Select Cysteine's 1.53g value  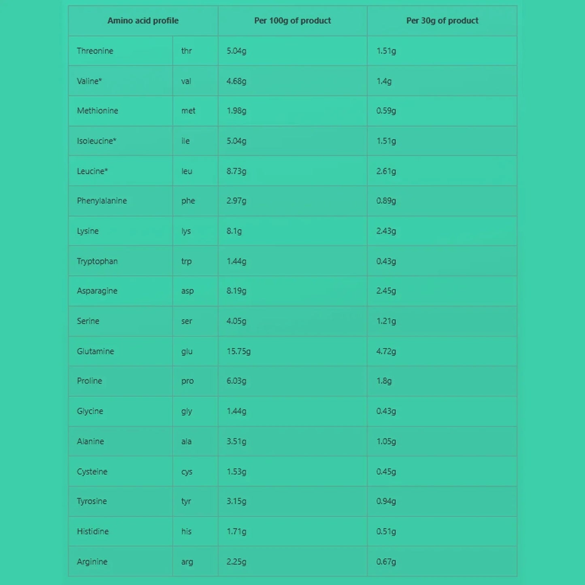(236, 472)
